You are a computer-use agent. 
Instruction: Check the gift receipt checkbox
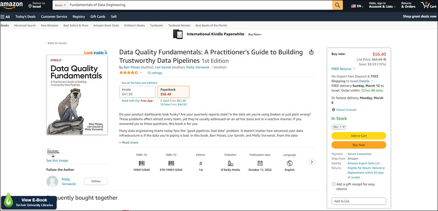(334, 184)
